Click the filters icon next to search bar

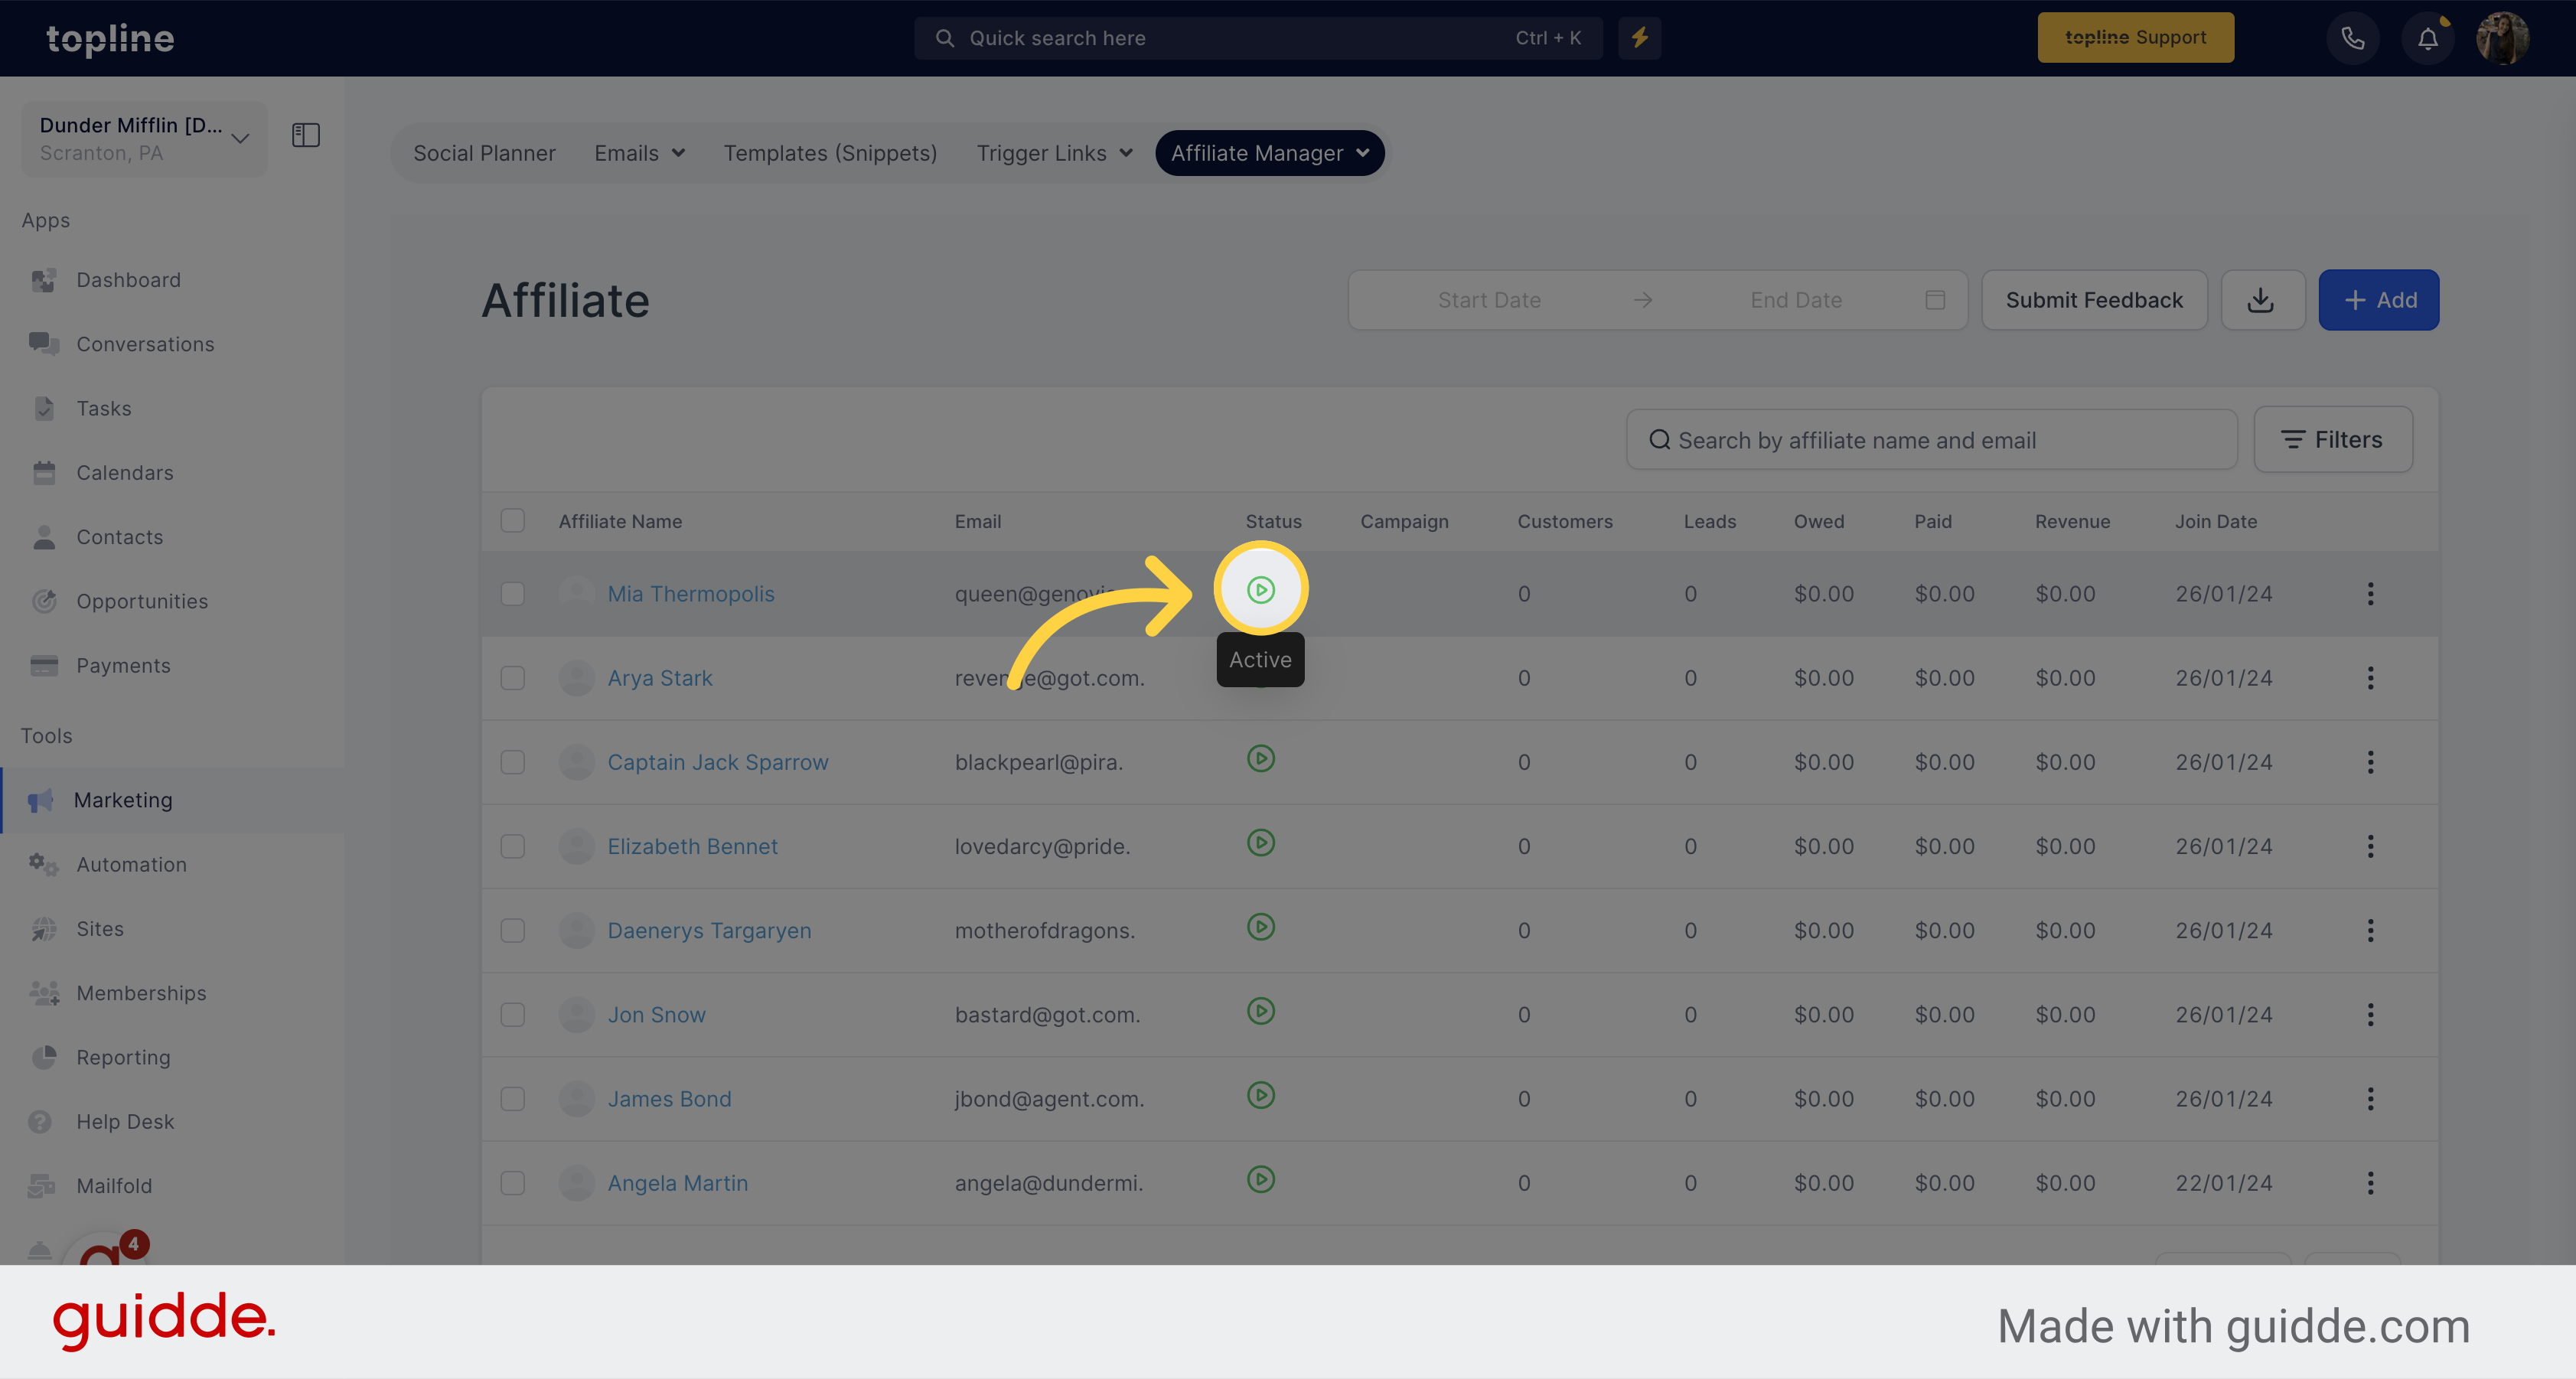2334,440
